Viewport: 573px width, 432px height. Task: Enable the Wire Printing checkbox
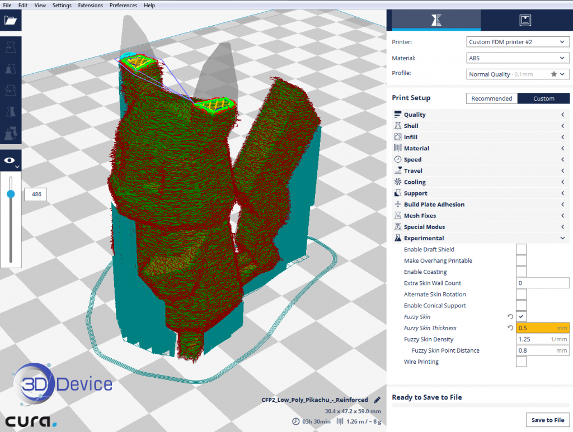coord(521,362)
